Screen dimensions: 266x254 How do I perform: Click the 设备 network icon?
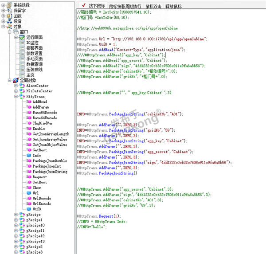[x=9, y=21]
